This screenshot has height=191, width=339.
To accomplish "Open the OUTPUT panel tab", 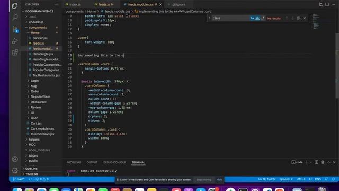I will [x=92, y=162].
